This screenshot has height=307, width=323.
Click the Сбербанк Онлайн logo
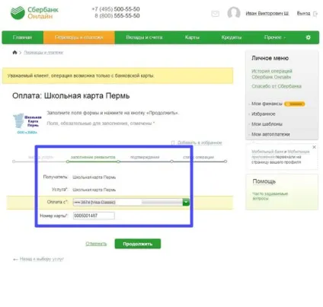34,13
